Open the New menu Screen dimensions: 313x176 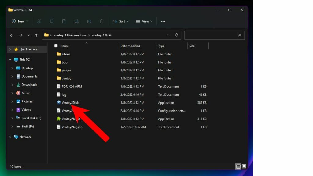[20, 21]
